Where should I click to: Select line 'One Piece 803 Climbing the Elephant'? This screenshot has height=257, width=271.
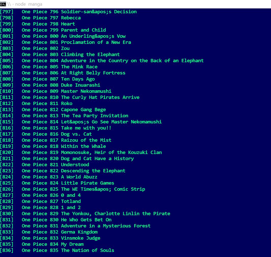[x=71, y=55]
